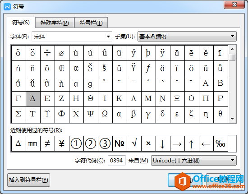Pick the Greek capital Upsilon Υ symbol
The image size is (248, 194).
(x=47, y=114)
